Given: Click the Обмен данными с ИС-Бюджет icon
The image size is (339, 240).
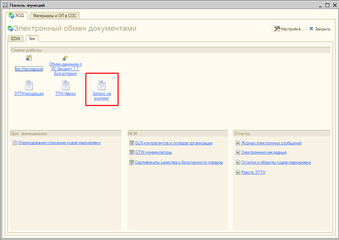Looking at the screenshot, I should pyautogui.click(x=65, y=58).
